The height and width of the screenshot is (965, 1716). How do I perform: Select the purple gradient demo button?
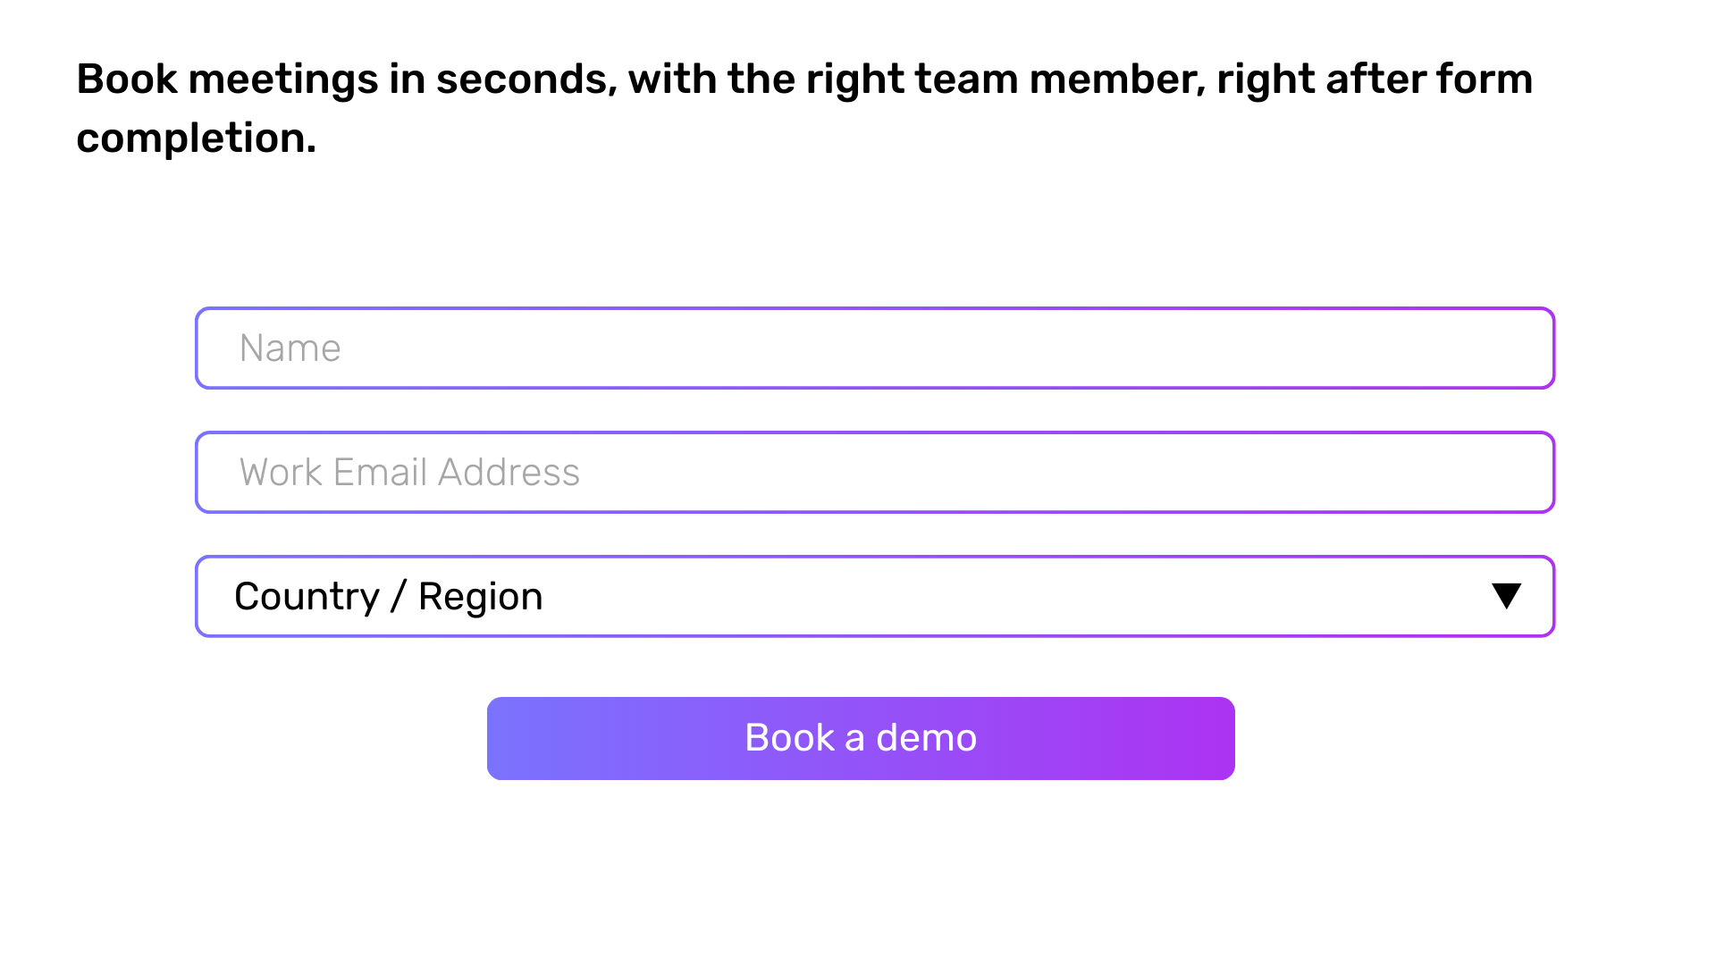pos(861,738)
